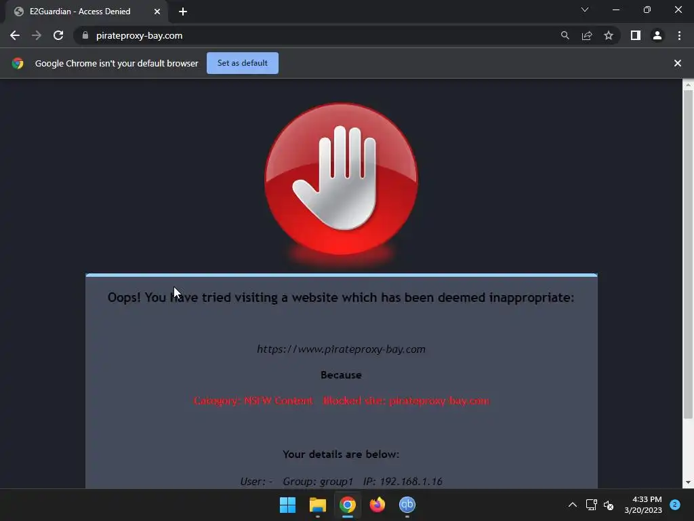
Task: Open the Chrome side panel
Action: pyautogui.click(x=636, y=35)
